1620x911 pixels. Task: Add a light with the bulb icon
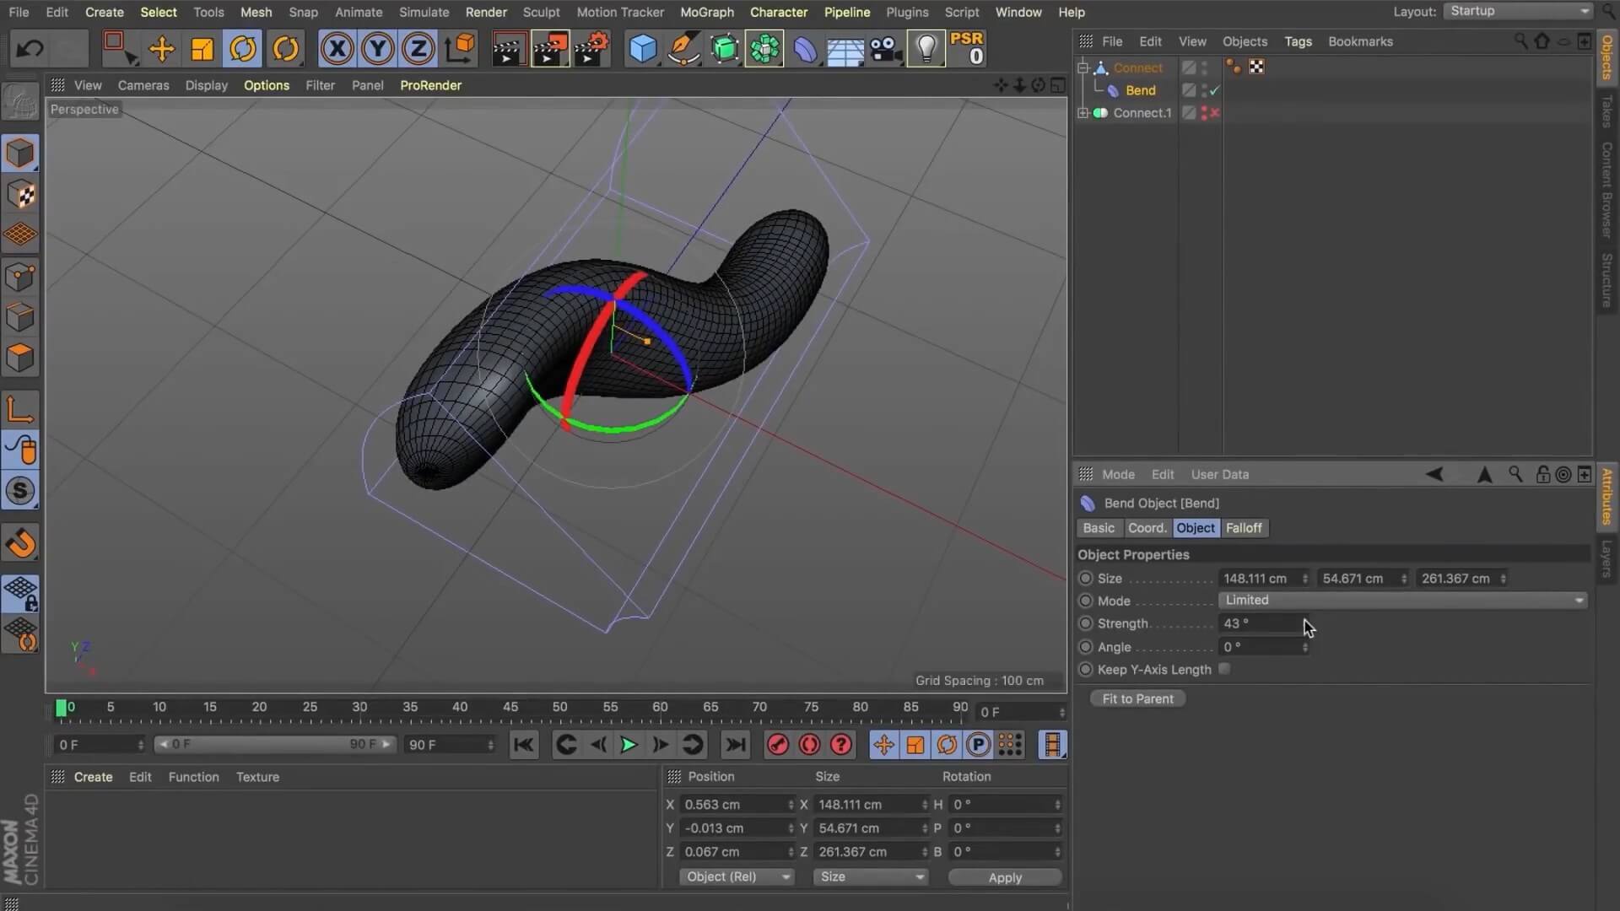[926, 49]
